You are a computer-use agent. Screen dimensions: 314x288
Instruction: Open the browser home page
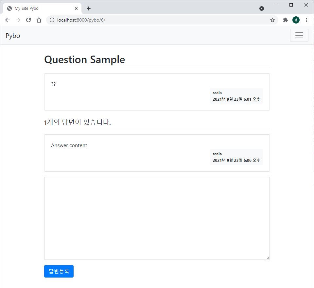[x=39, y=20]
